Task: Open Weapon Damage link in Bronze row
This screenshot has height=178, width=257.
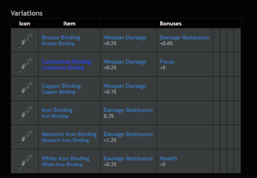Action: (125, 37)
